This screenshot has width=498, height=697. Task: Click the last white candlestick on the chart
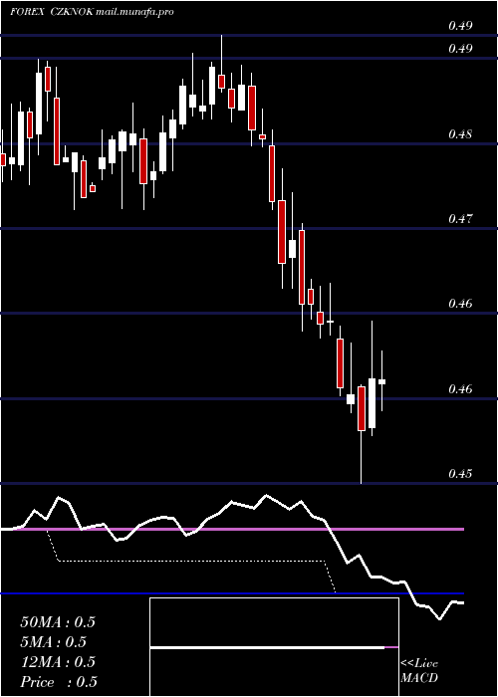coord(381,381)
